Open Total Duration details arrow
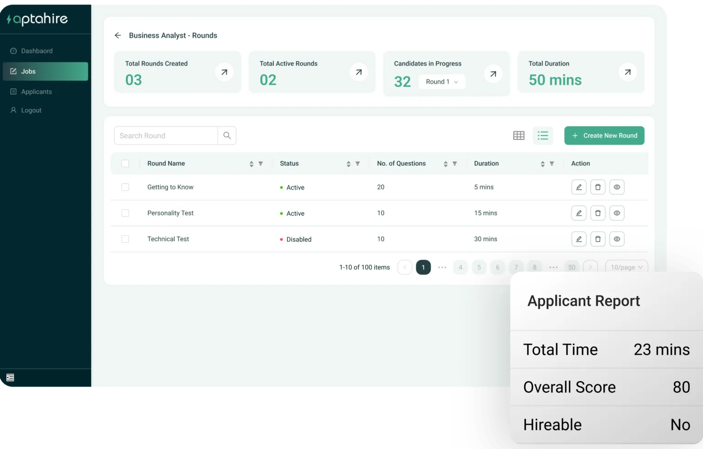 pos(627,72)
